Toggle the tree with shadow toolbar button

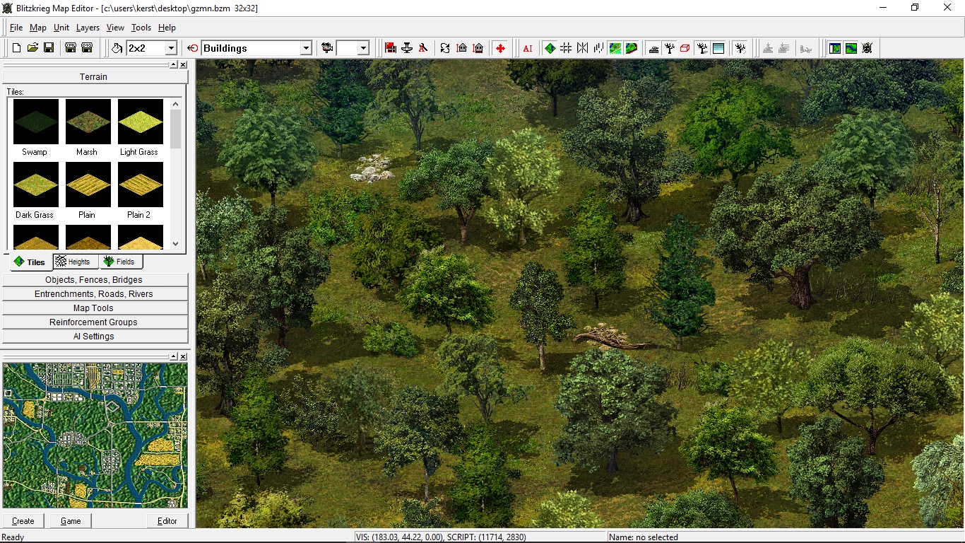(x=702, y=48)
